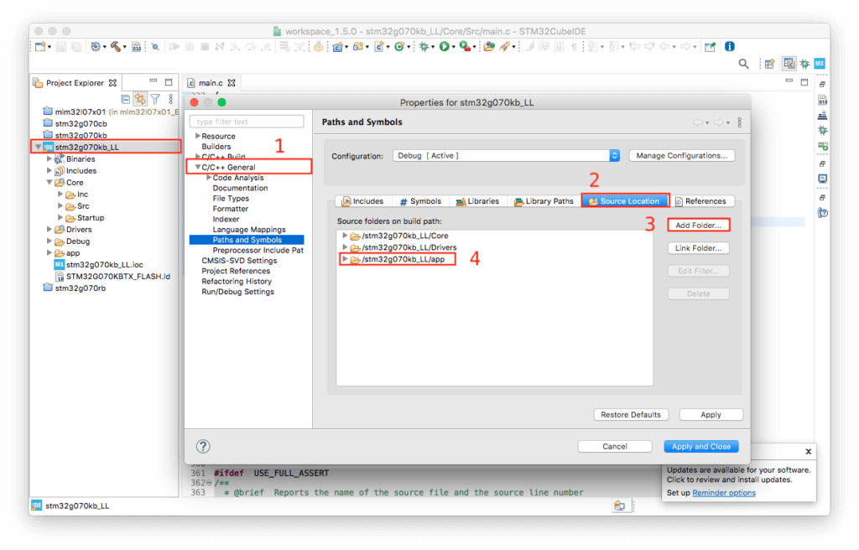Click the binary 010 toolbar icon
This screenshot has height=550, width=859.
click(137, 47)
